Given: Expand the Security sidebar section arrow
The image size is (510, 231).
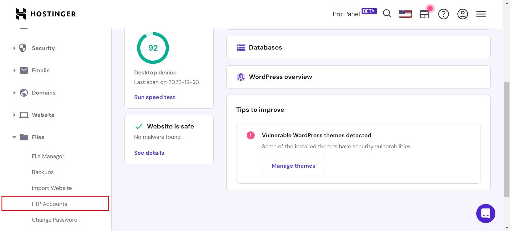Looking at the screenshot, I should [x=14, y=48].
